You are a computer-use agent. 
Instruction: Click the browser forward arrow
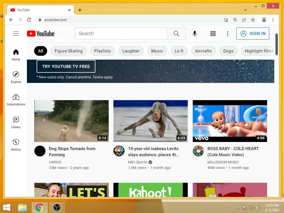[20, 20]
